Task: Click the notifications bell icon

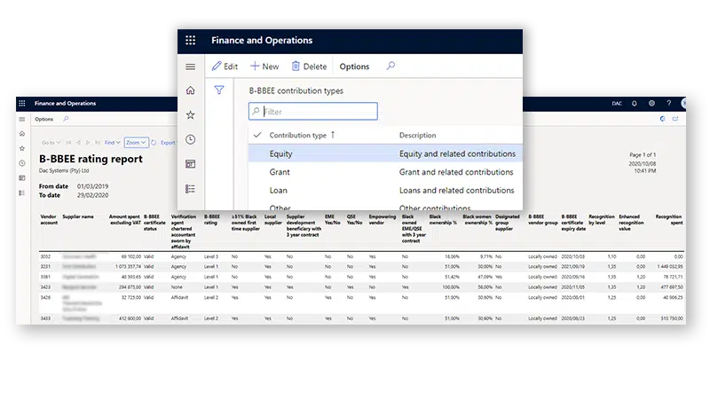Action: [x=635, y=104]
